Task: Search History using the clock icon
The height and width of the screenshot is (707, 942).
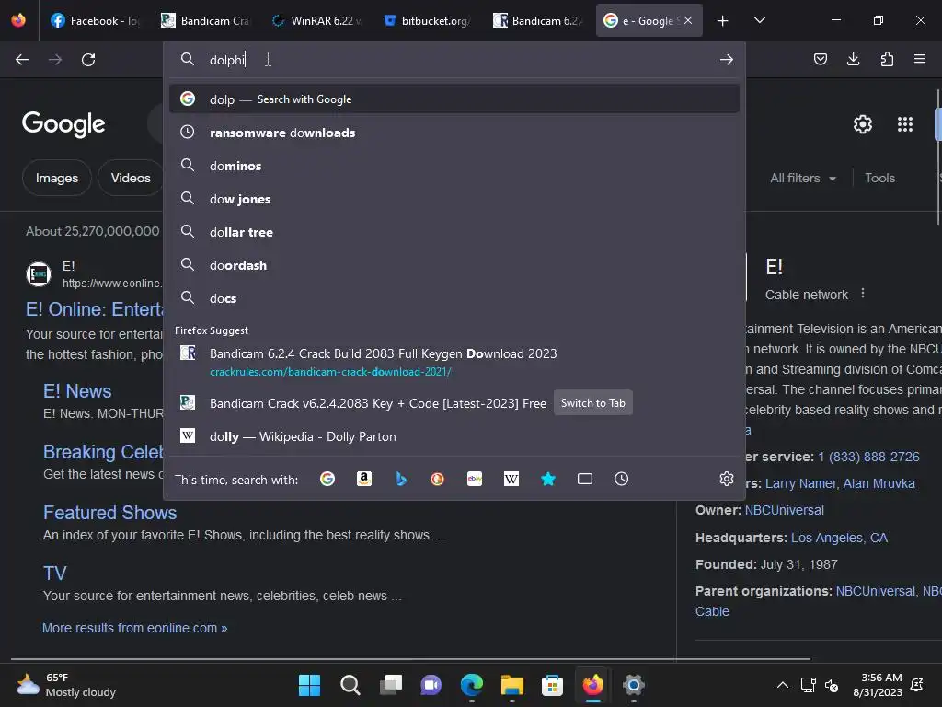Action: 621,479
